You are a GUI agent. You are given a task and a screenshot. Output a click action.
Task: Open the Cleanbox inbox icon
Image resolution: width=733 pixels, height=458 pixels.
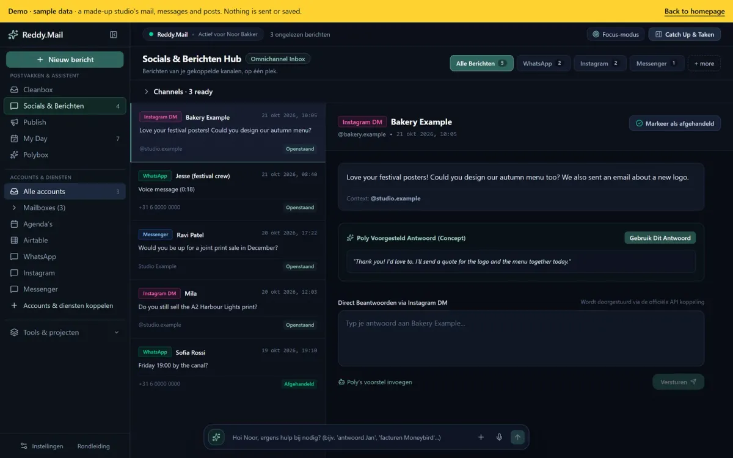pyautogui.click(x=14, y=90)
